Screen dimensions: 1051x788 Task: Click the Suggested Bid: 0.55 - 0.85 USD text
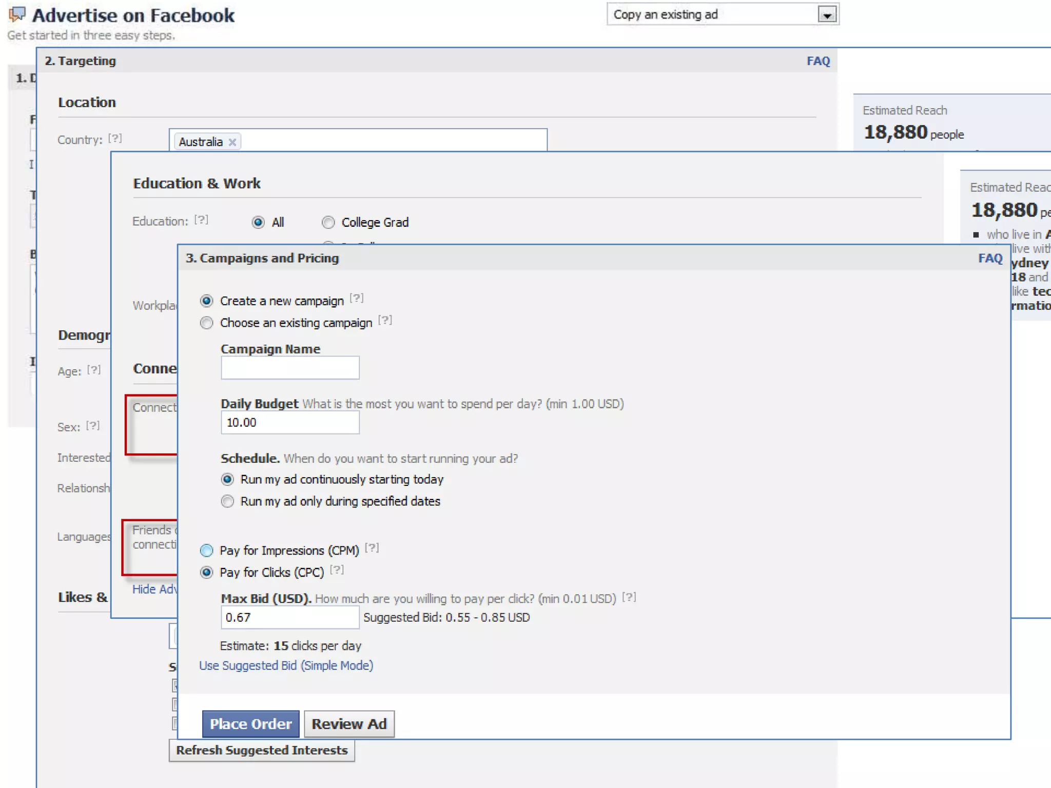tap(446, 618)
